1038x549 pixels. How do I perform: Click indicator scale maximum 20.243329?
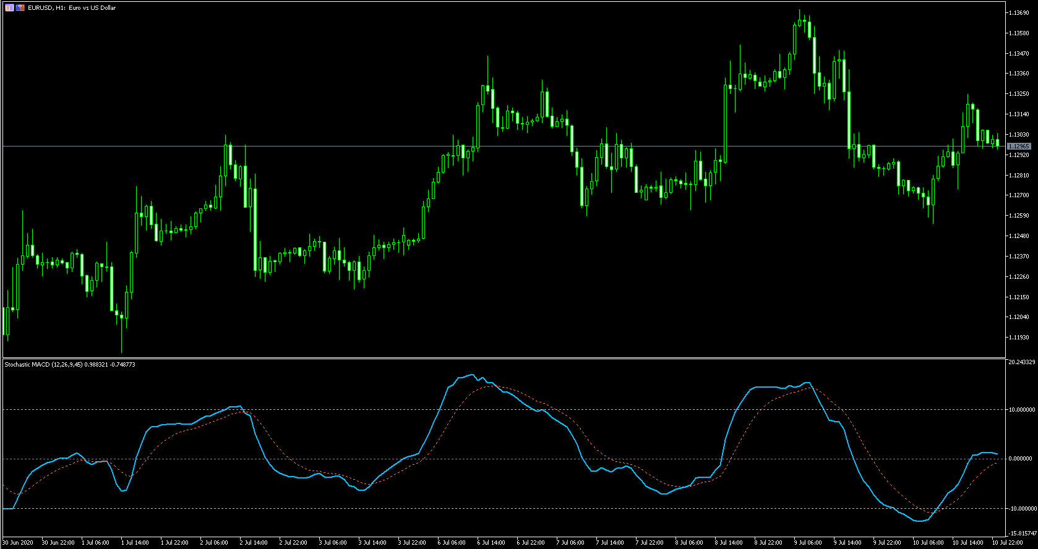tap(1022, 362)
